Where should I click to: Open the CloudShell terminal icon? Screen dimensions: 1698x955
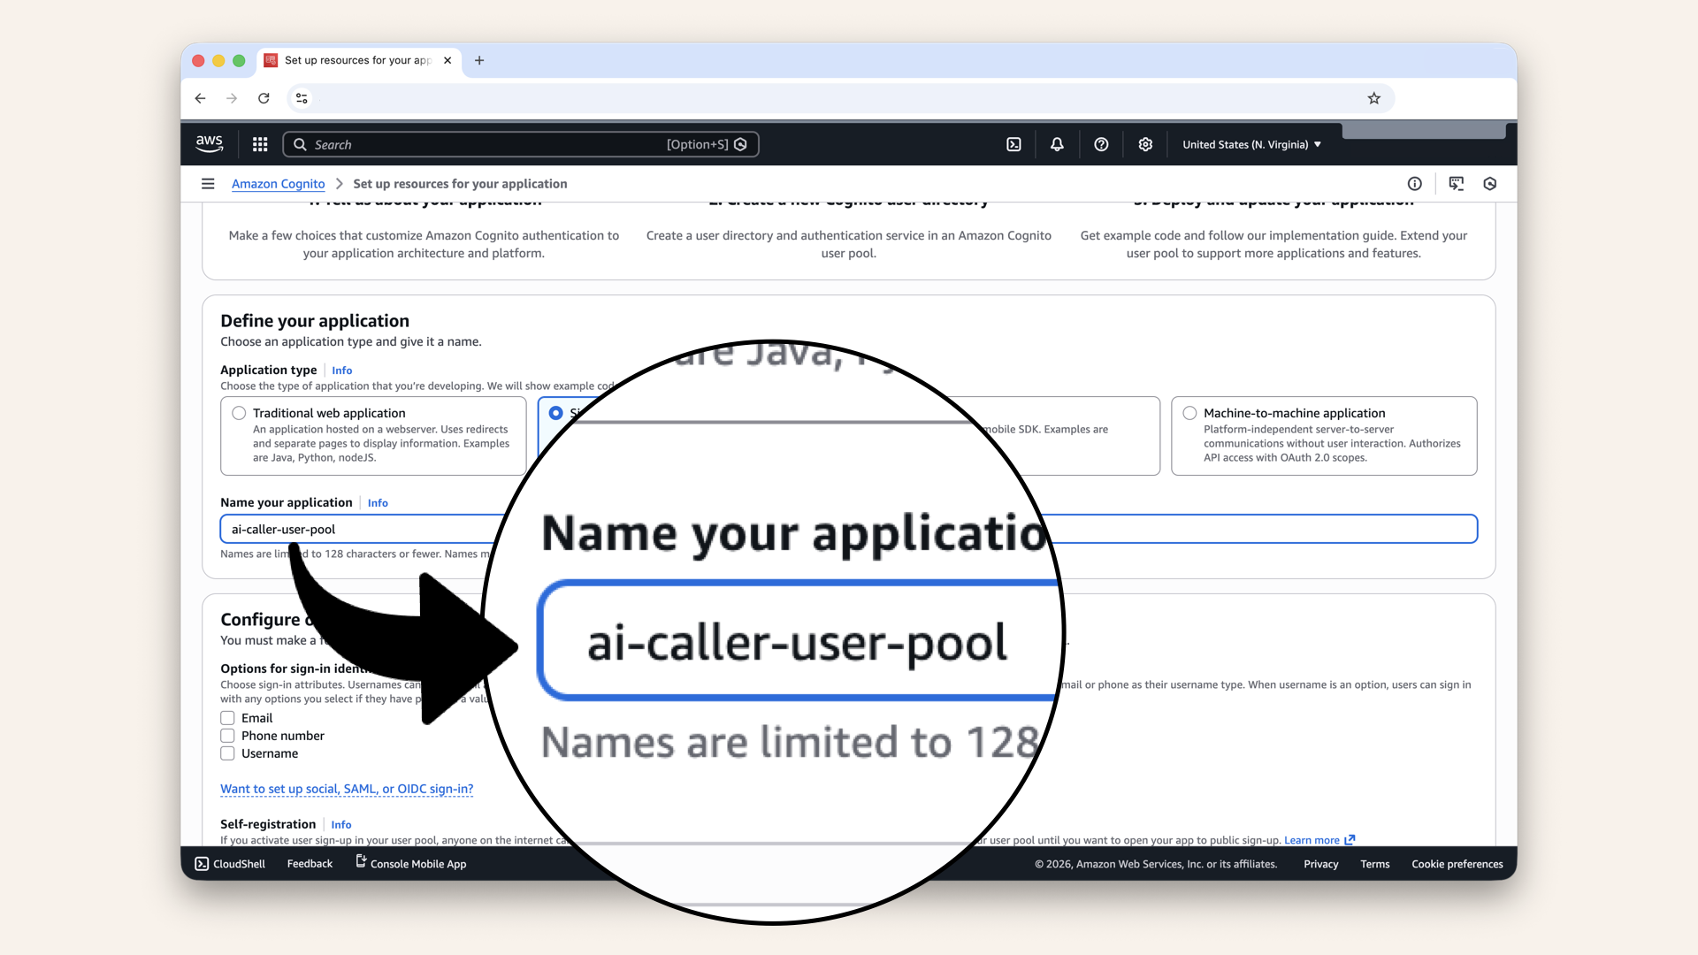pos(202,864)
